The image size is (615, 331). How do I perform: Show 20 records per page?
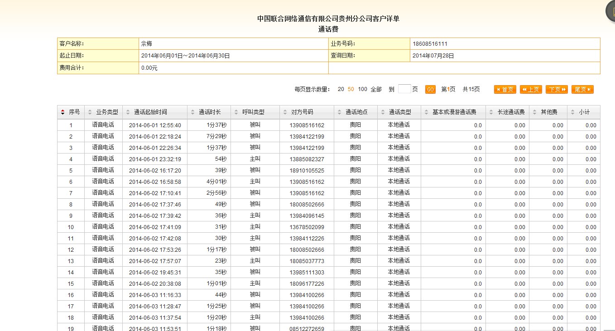[341, 90]
